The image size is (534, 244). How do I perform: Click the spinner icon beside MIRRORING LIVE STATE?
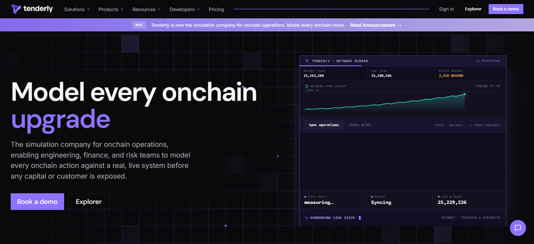pos(307,218)
